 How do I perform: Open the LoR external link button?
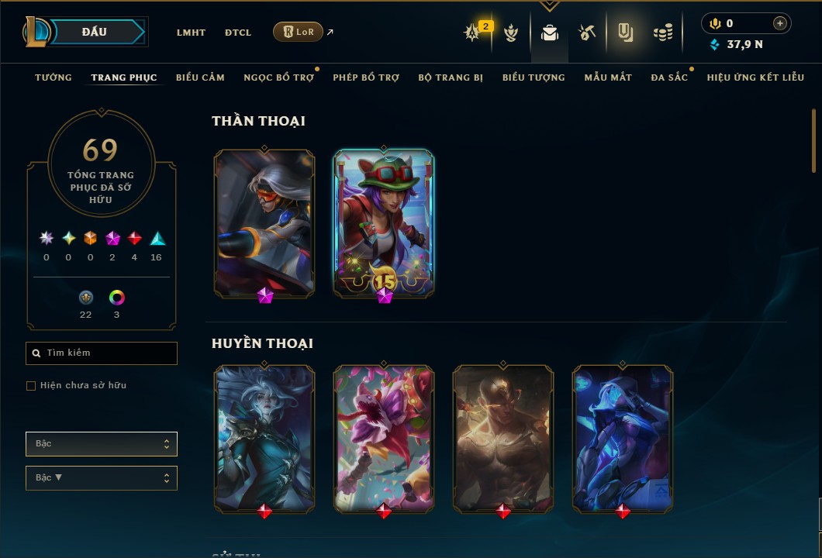[298, 32]
